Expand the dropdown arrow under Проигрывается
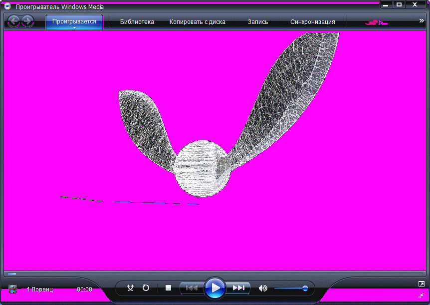This screenshot has width=430, height=305. click(x=74, y=28)
